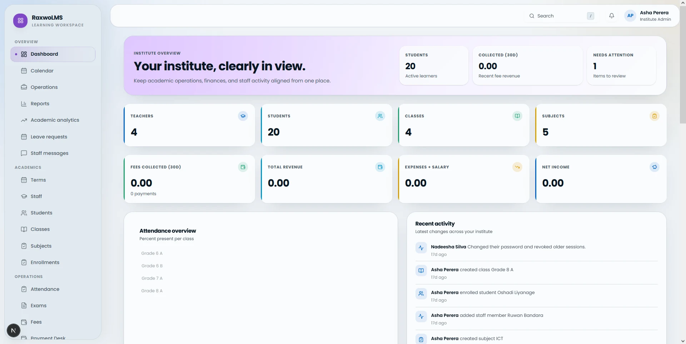Click the Net Income card icon
Image resolution: width=686 pixels, height=344 pixels.
655,167
